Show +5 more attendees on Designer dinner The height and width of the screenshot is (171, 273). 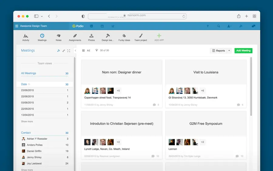coord(118,91)
